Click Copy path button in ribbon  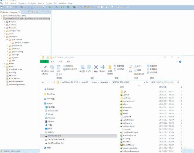[x=69, y=66]
